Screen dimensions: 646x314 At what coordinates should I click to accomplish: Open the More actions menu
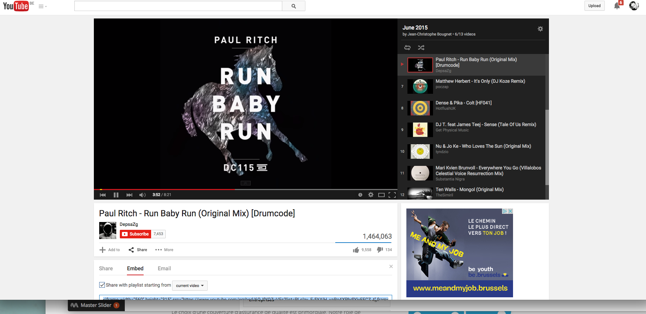pos(164,250)
